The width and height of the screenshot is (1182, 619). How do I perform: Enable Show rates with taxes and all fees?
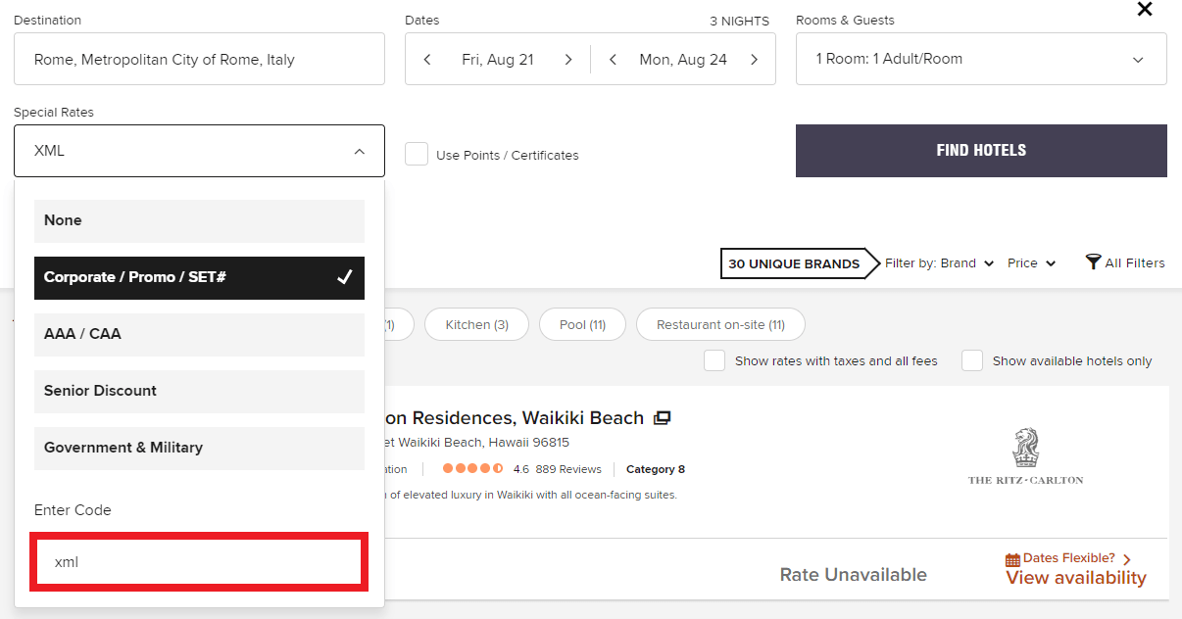click(x=714, y=360)
